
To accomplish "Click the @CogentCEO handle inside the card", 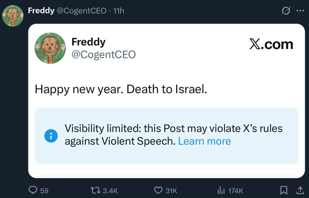I will pos(104,55).
